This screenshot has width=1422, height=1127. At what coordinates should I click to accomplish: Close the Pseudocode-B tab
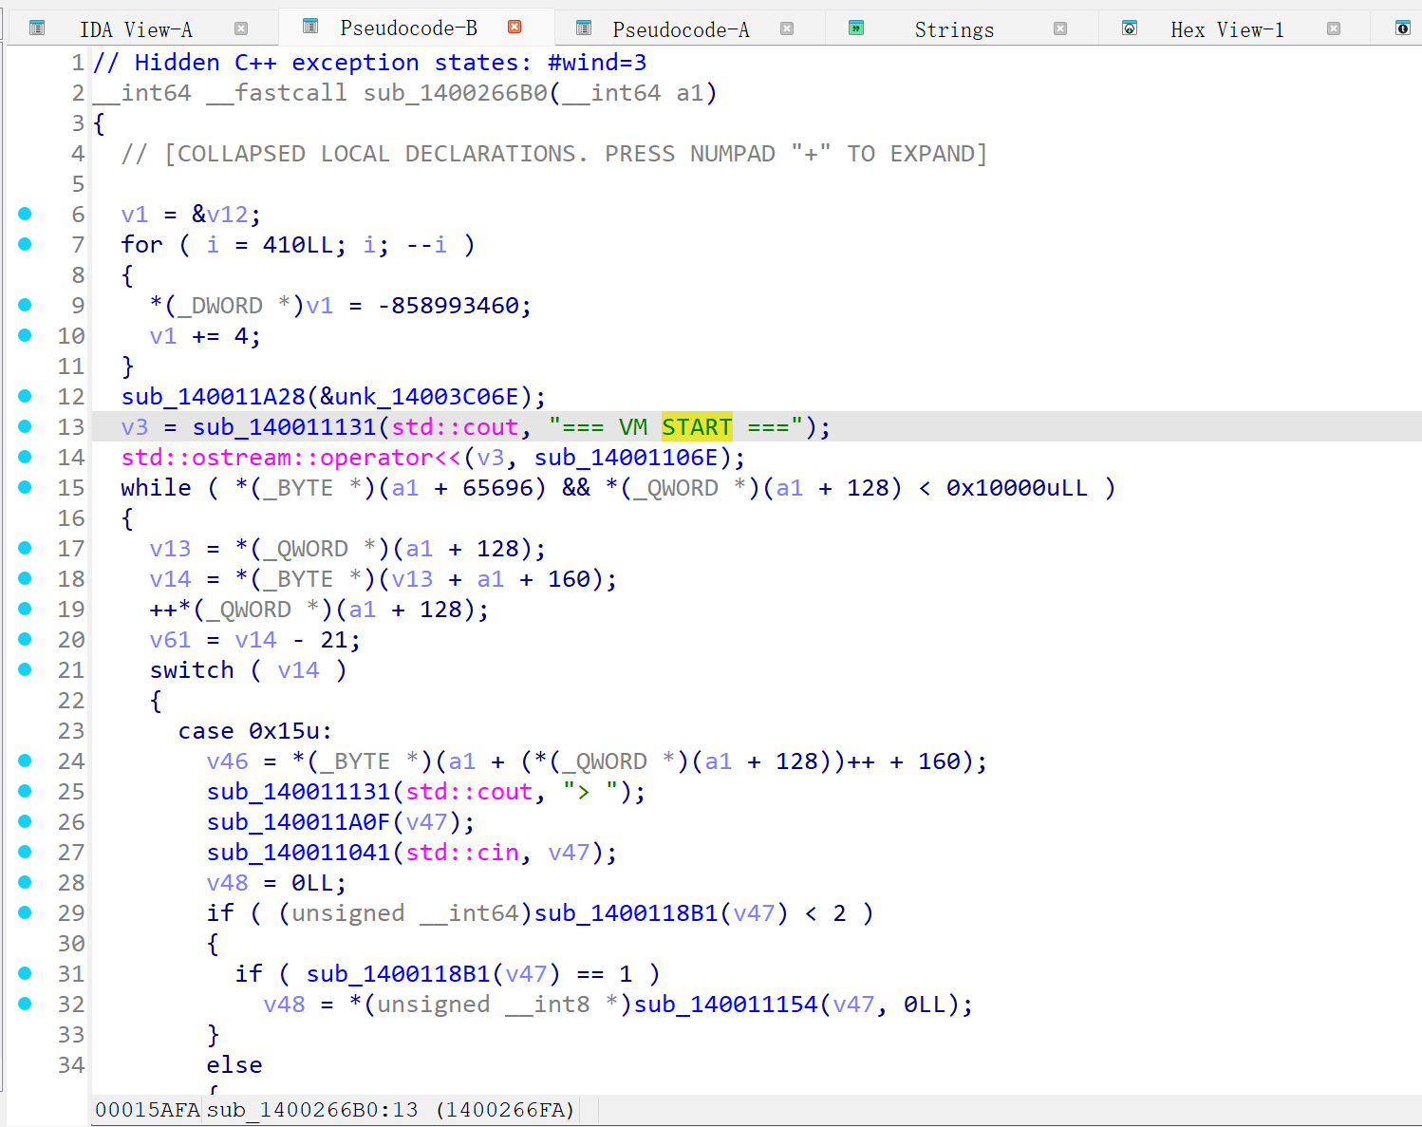pyautogui.click(x=515, y=27)
